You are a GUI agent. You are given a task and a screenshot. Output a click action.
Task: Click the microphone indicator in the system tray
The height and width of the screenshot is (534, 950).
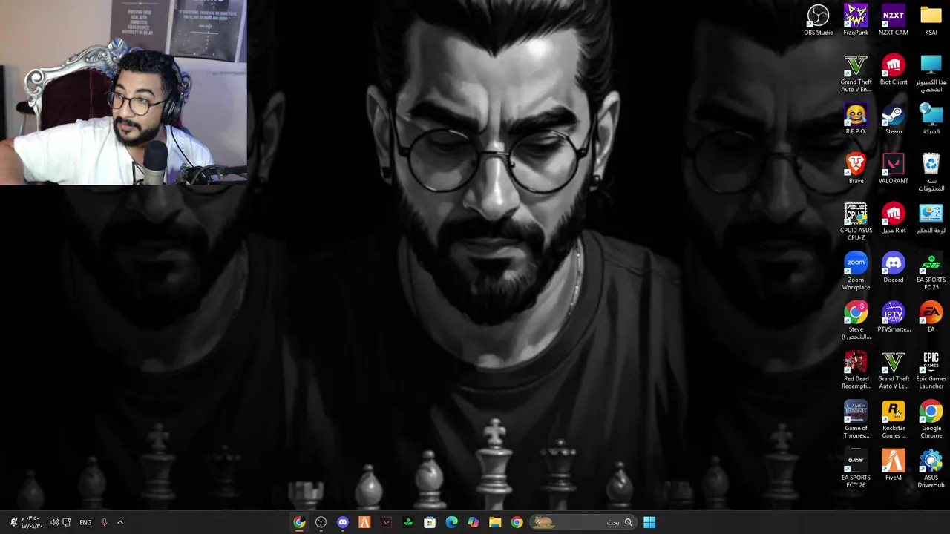coord(104,522)
